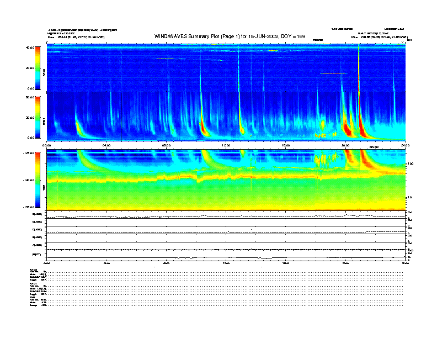
Task: Click the -140.00 label on TNR scale
Action: coord(29,180)
